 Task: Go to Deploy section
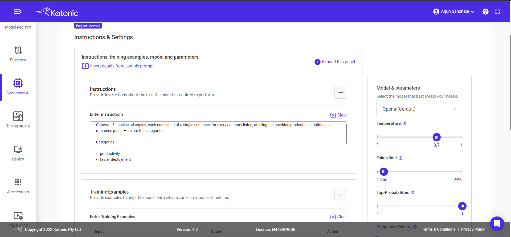18,153
